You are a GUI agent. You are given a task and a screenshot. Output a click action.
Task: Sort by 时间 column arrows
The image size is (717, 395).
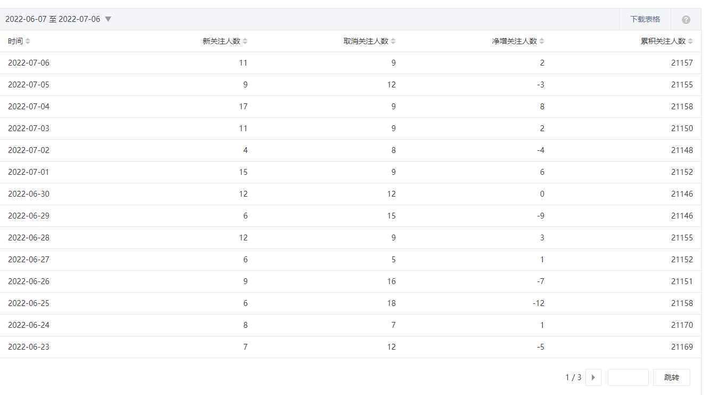pos(28,42)
